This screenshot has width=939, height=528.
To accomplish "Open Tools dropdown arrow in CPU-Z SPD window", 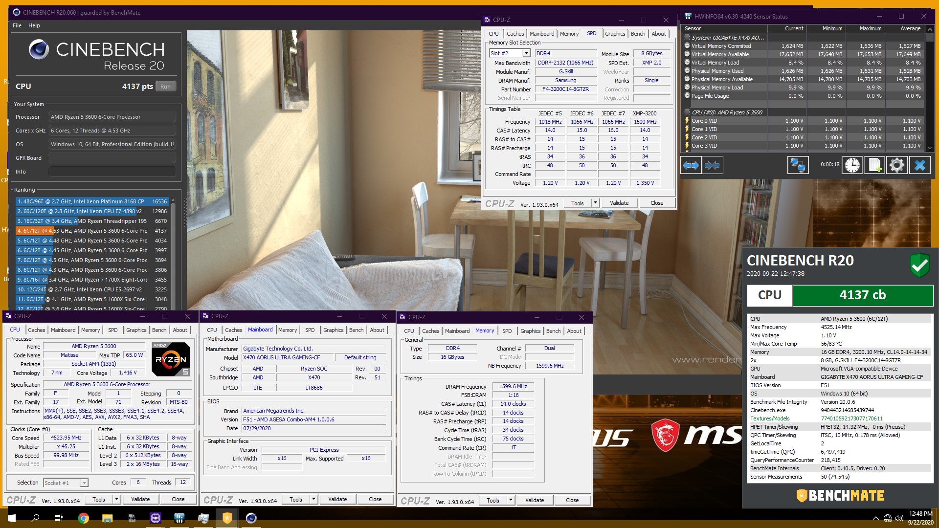I will click(595, 203).
